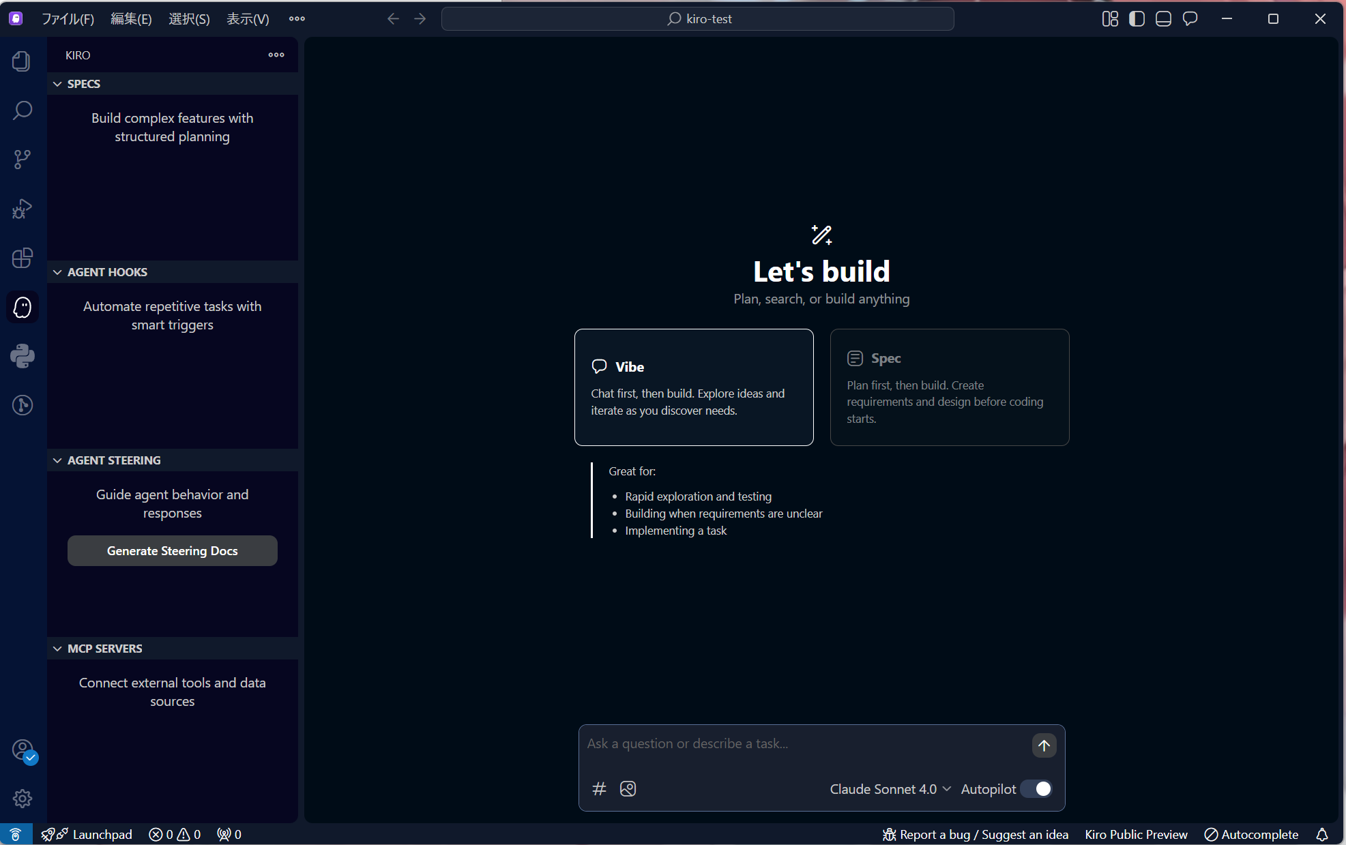
Task: Click Generate Steering Docs button
Action: (172, 551)
